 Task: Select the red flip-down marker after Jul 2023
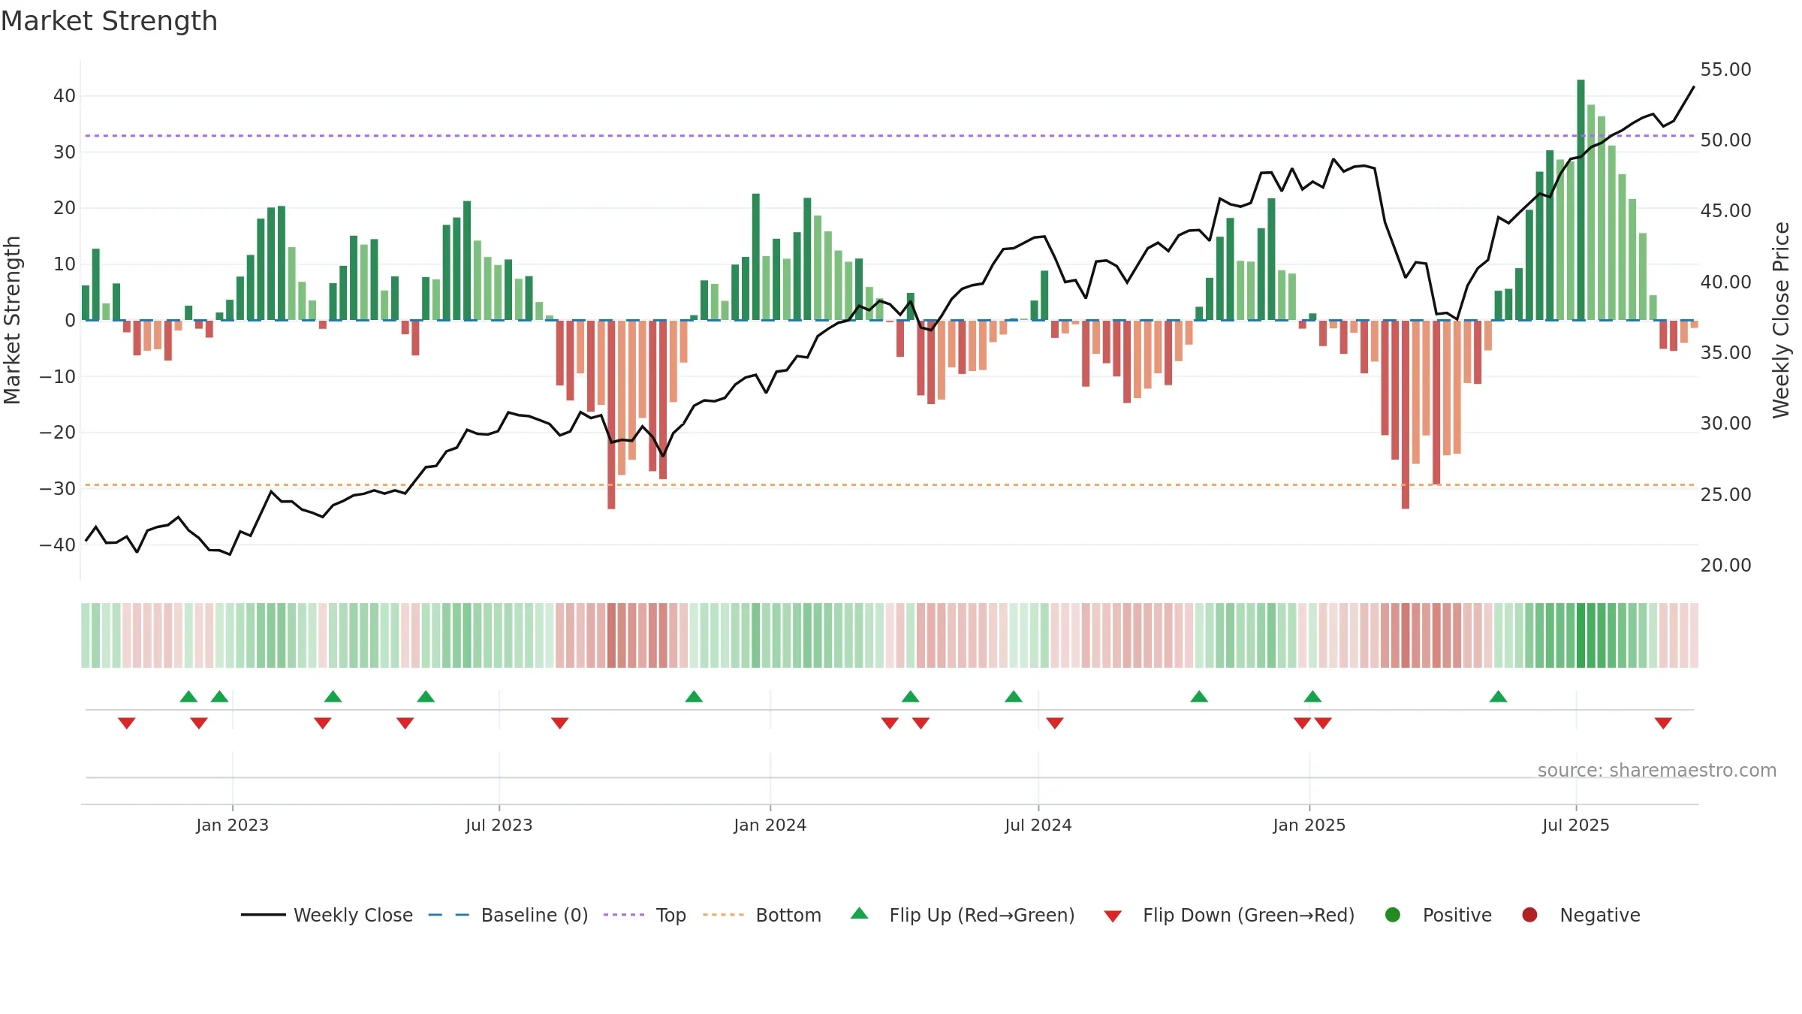(560, 723)
